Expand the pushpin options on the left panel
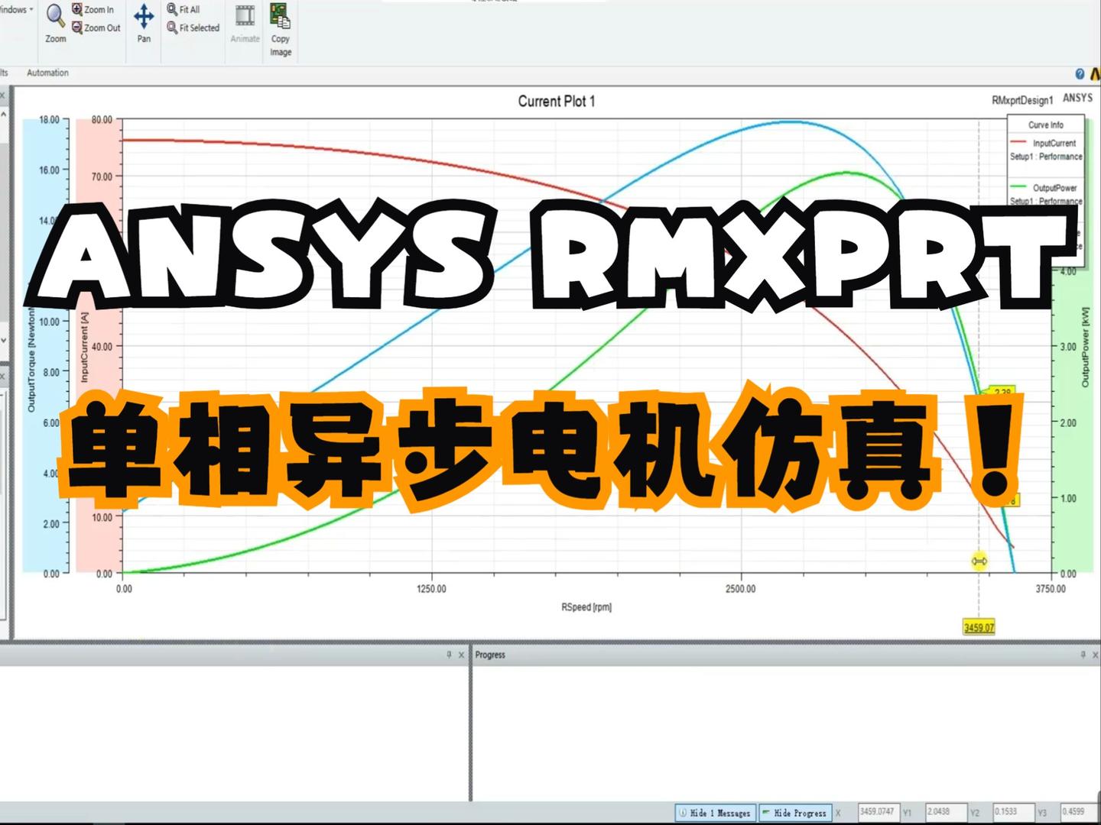 (x=448, y=655)
